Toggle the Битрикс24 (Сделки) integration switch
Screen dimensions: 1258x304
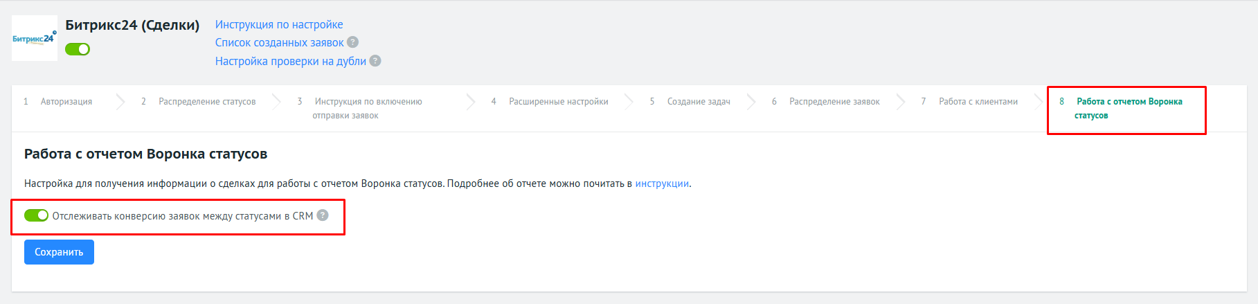[78, 49]
